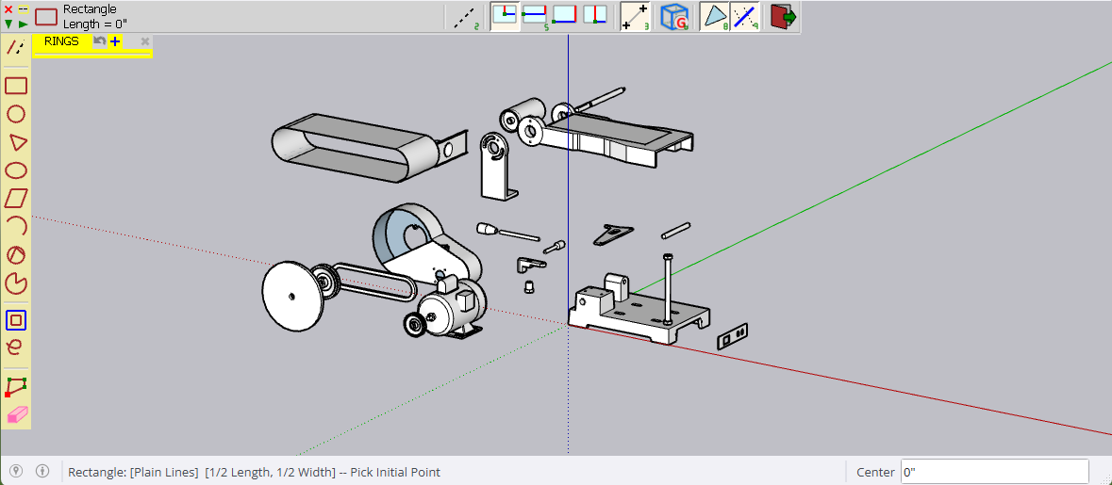Activate the Arc drawing tool
1112x485 pixels.
16,226
